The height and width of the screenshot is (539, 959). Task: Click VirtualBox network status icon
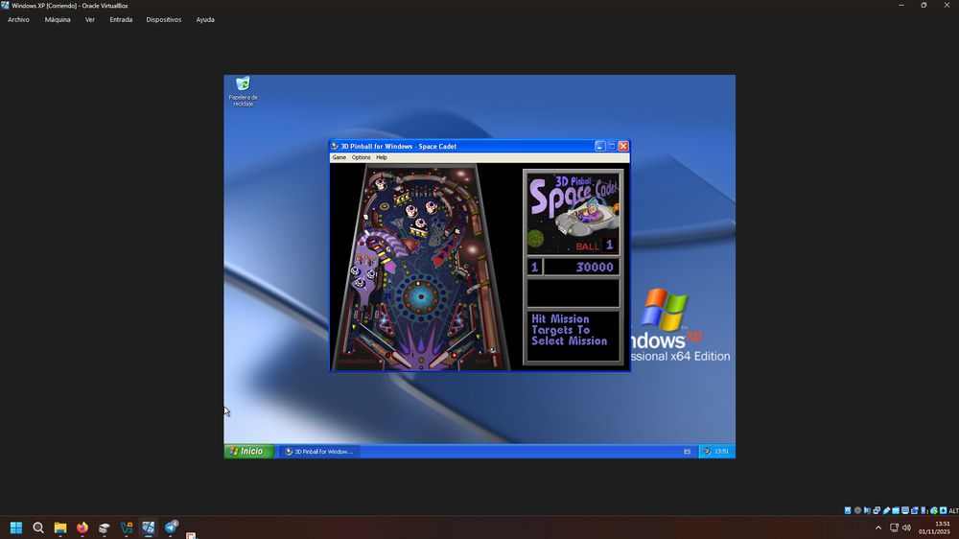click(877, 510)
